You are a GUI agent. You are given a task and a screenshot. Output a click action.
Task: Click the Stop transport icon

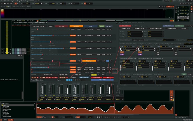8,3
